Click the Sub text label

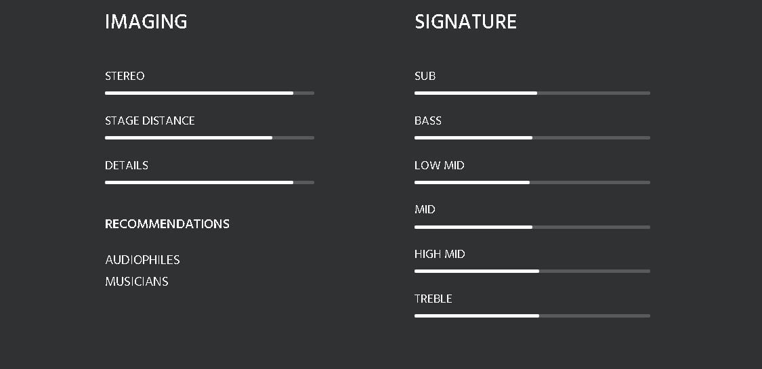pos(425,76)
